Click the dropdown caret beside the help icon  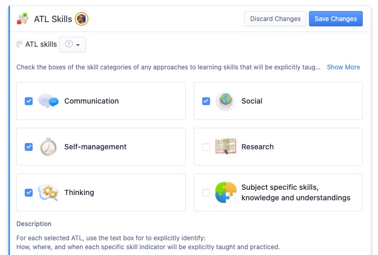[78, 45]
